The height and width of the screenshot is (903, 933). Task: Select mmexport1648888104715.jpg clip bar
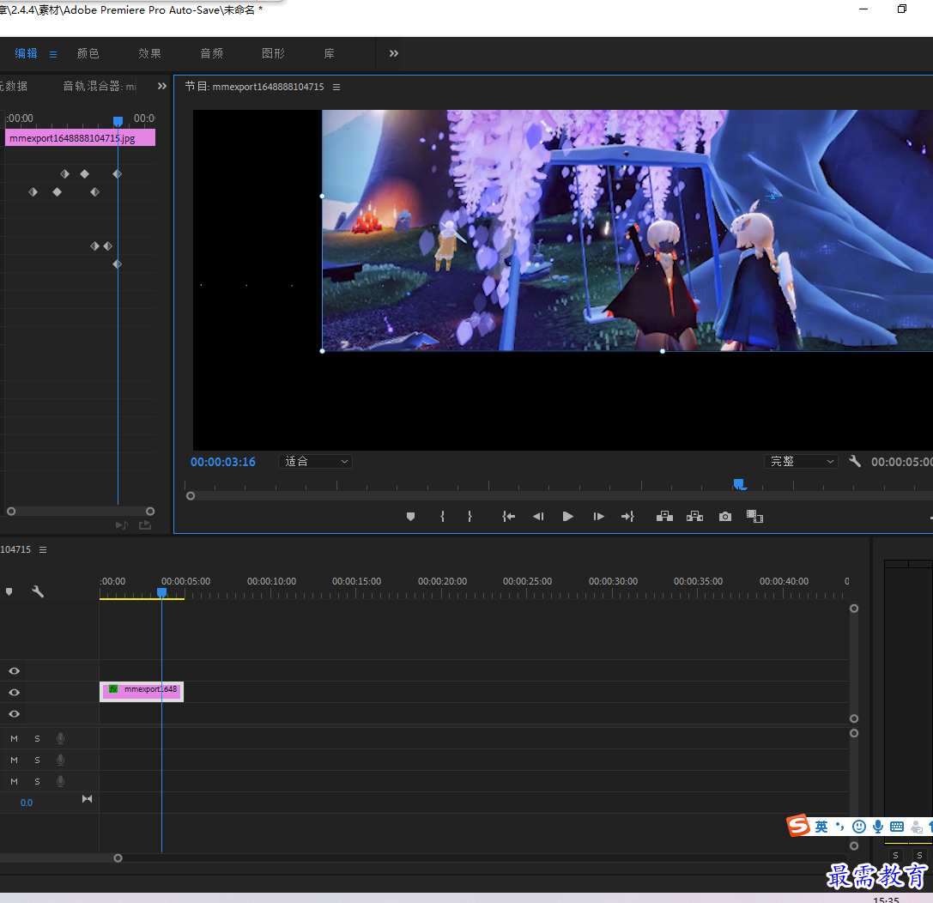tap(81, 138)
